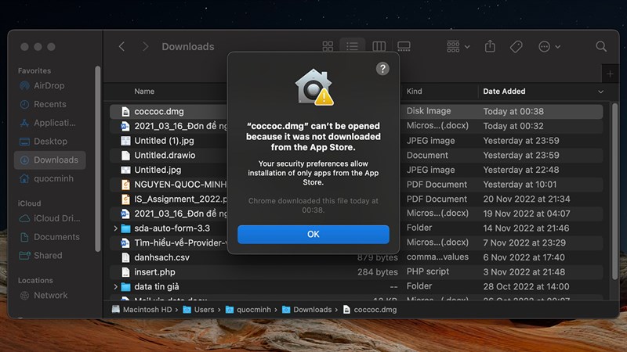Sort by Kind column header
Screen dimensions: 627x352
click(x=415, y=92)
